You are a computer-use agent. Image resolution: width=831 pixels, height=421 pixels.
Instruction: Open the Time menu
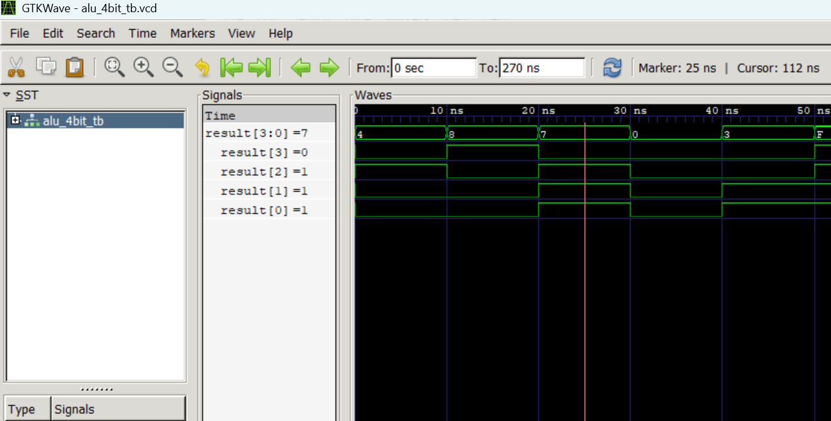[142, 33]
